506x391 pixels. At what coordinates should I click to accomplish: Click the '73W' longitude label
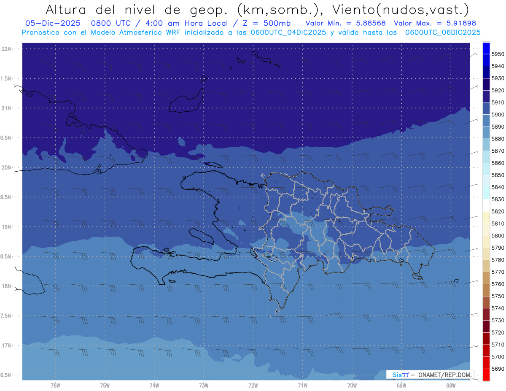(204, 386)
